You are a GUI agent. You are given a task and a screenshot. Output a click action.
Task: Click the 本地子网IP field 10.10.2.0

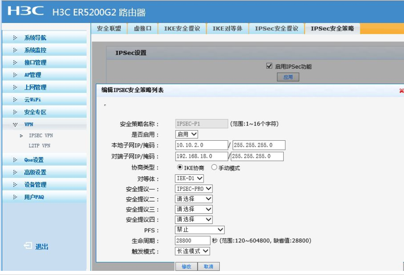pos(201,145)
